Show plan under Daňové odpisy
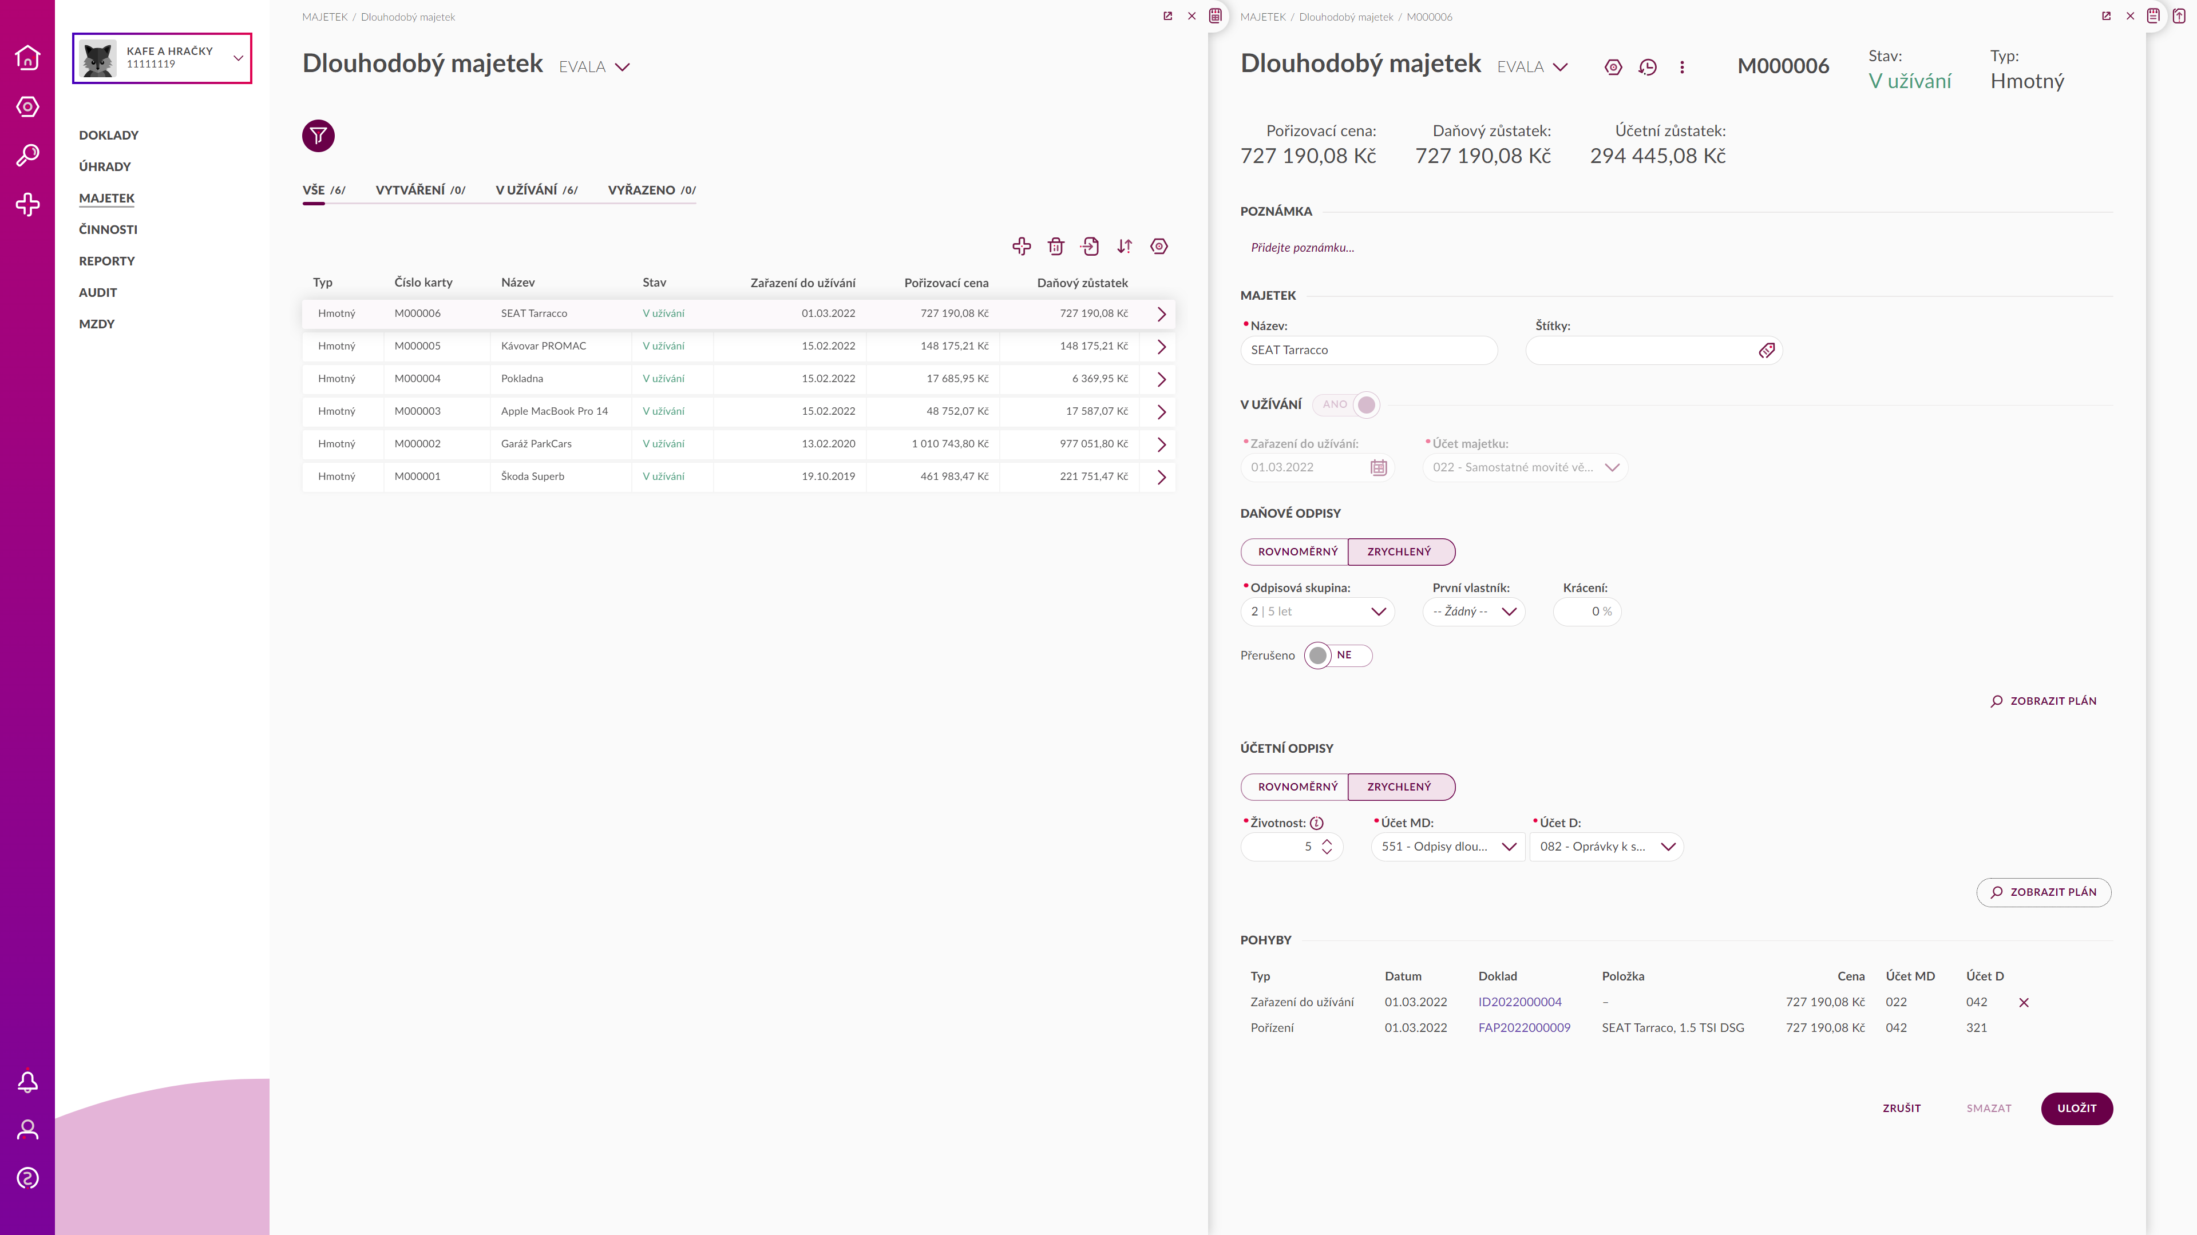The height and width of the screenshot is (1235, 2197). (2044, 701)
